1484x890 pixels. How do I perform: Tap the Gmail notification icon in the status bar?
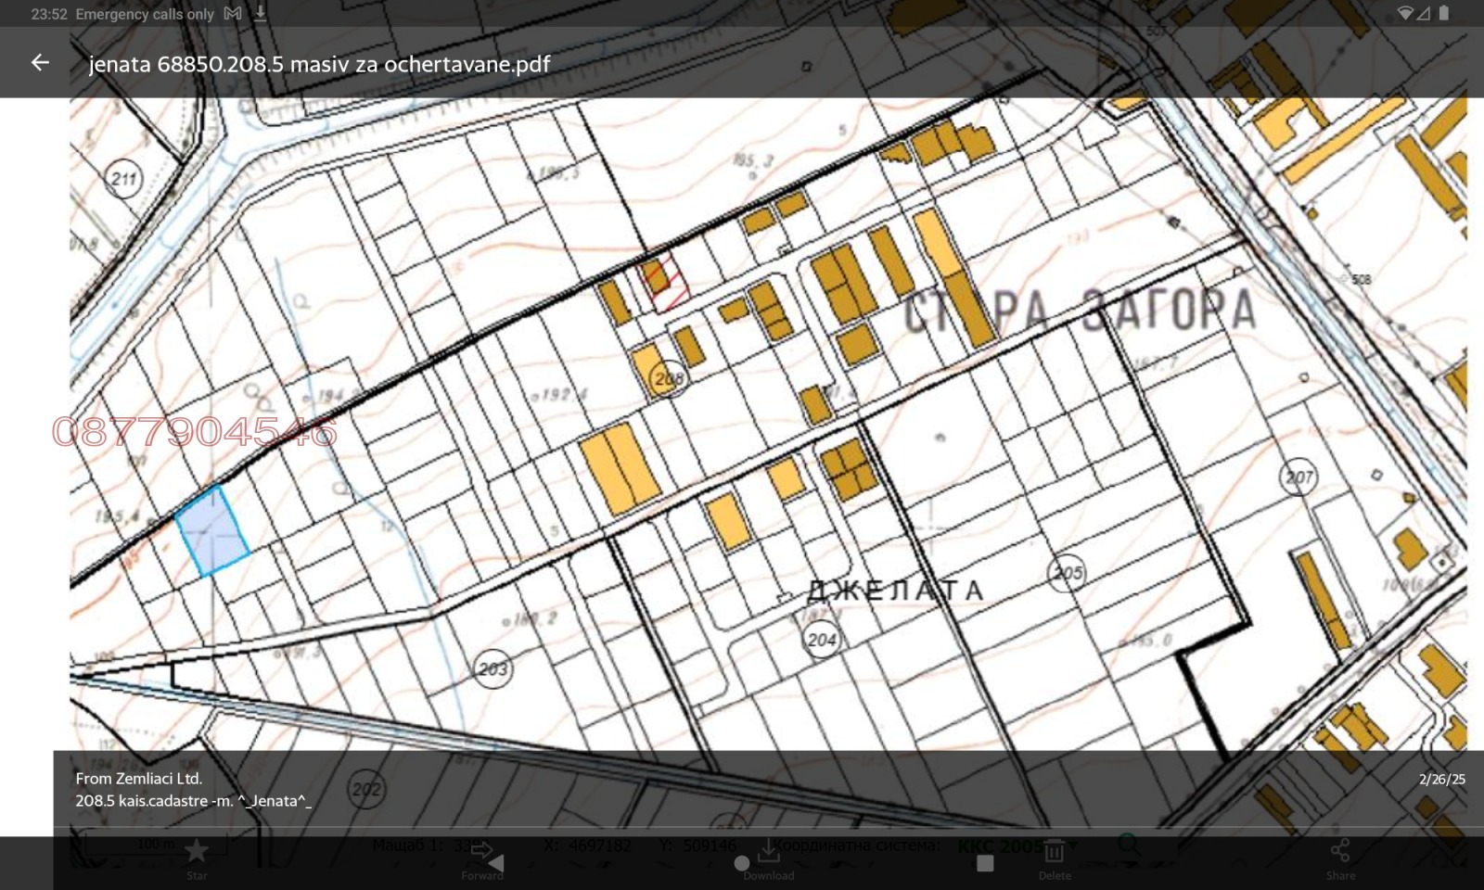pos(233,14)
